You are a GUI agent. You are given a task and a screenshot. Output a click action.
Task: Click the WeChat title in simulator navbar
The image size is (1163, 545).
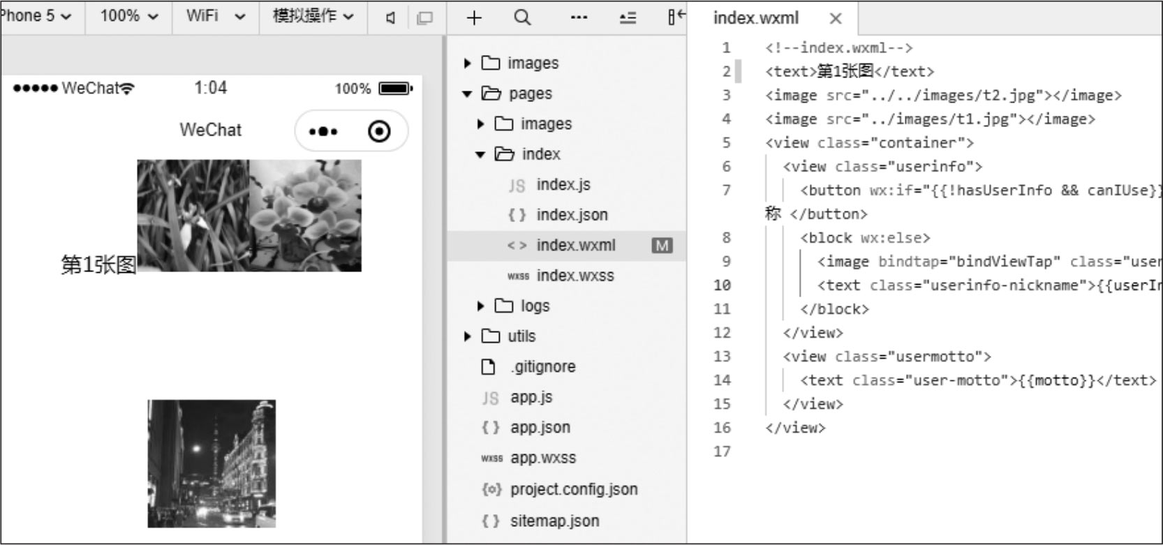pyautogui.click(x=210, y=130)
